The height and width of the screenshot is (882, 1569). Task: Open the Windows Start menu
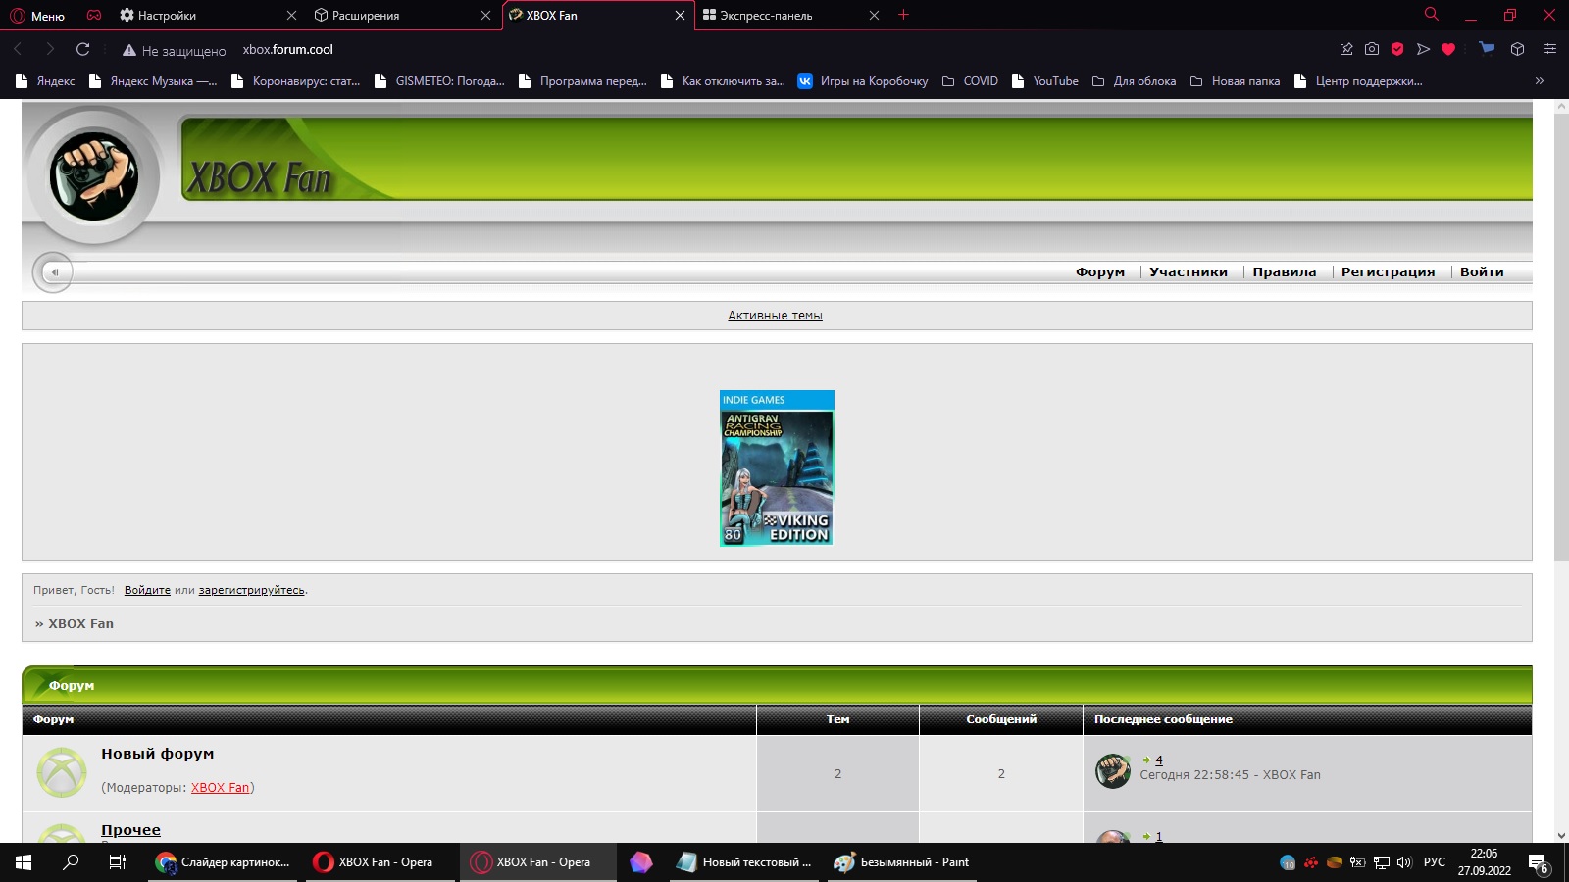[x=24, y=862]
